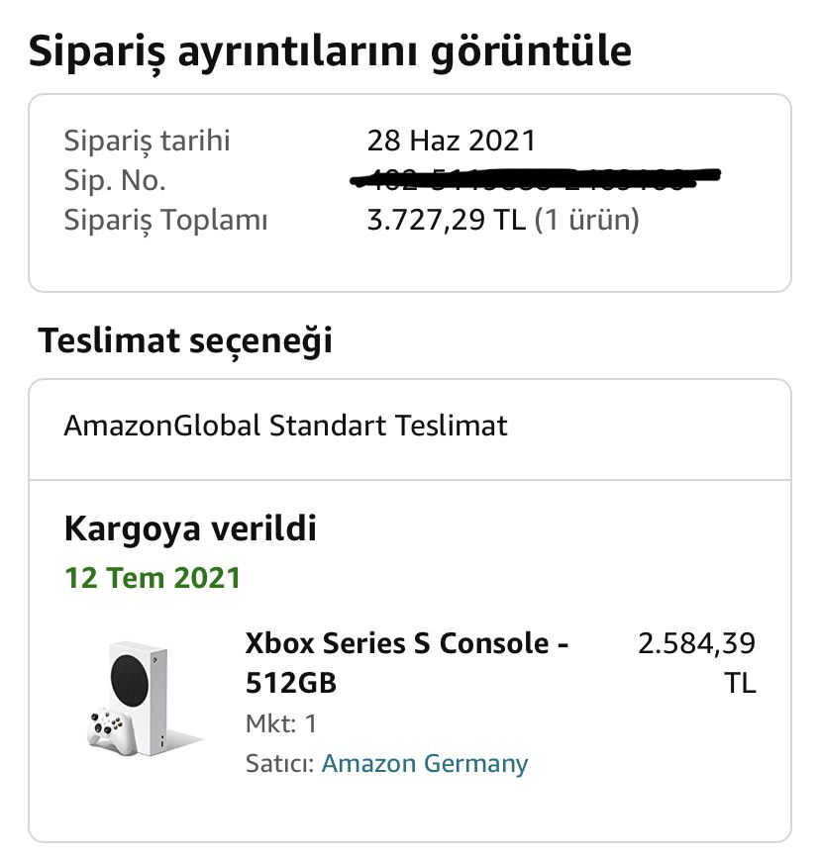
Task: Click the 'Sipariş Toplamı' label
Action: [165, 219]
